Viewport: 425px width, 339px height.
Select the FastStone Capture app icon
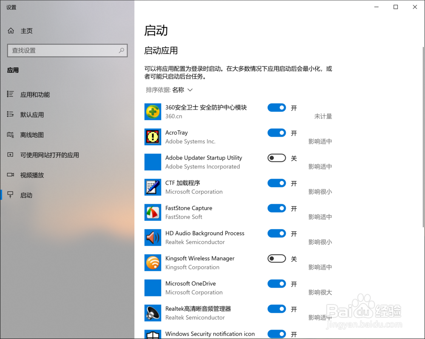tap(153, 212)
